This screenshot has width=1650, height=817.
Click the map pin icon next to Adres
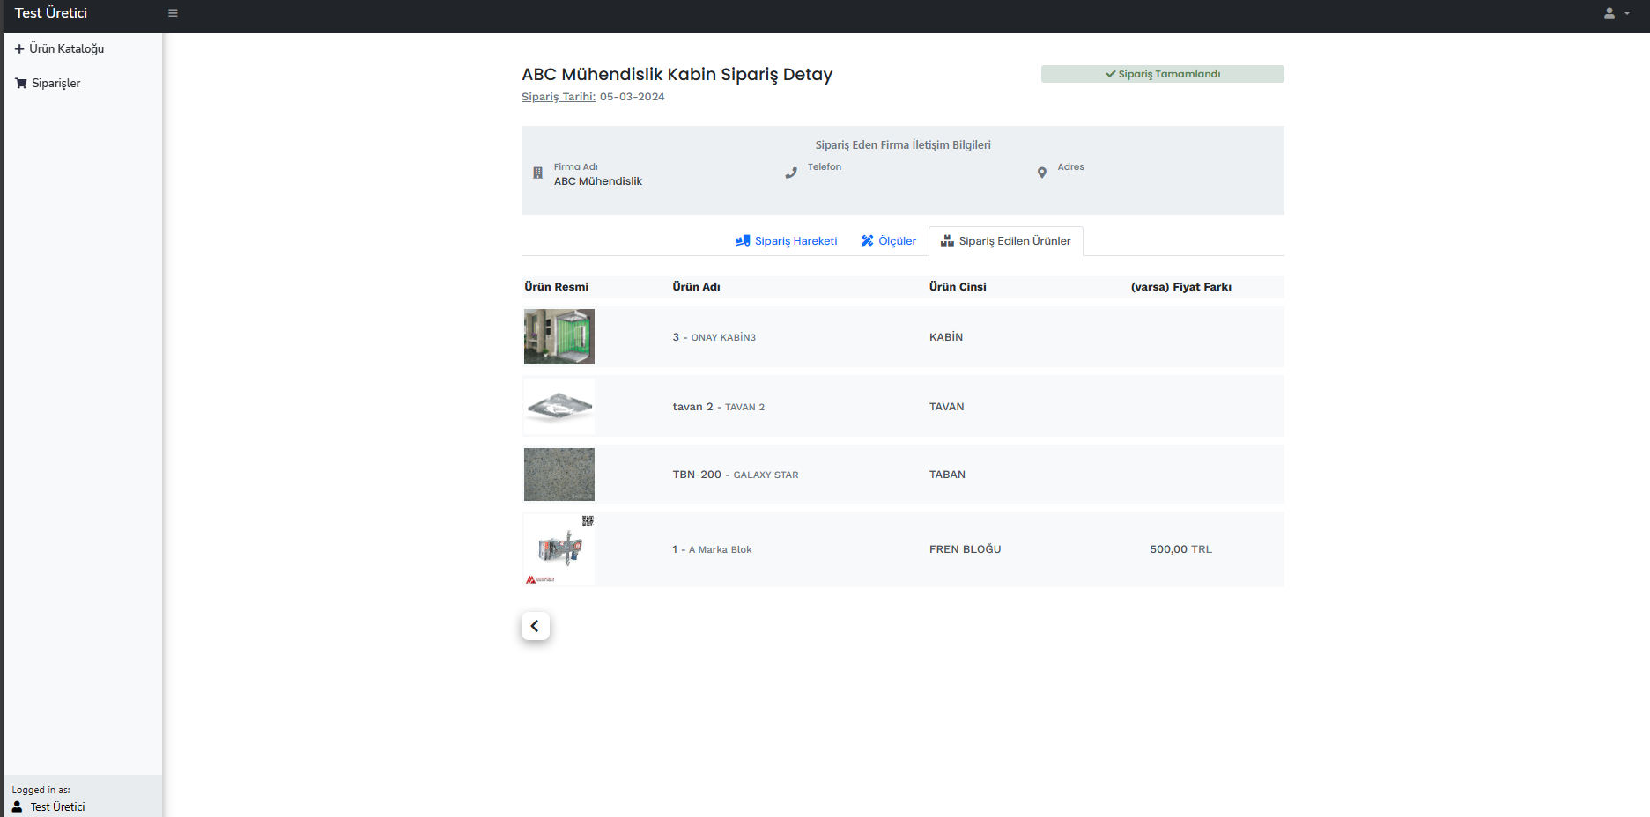[x=1042, y=173]
